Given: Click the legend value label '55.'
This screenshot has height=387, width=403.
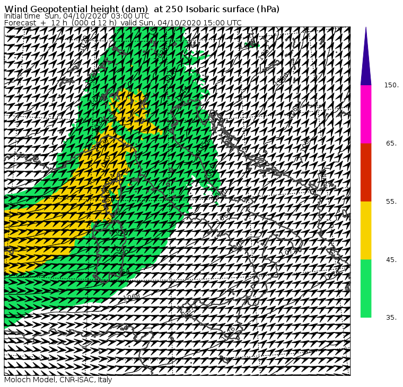Looking at the screenshot, I should coord(392,202).
